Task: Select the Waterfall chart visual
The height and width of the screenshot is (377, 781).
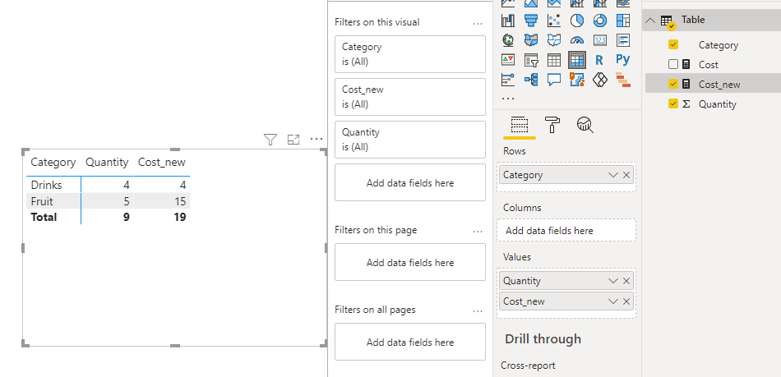Action: 508,21
